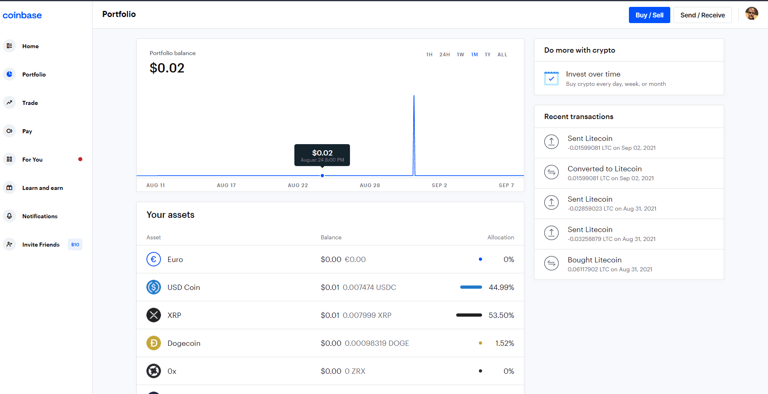Select the 1W chart range

tap(461, 54)
